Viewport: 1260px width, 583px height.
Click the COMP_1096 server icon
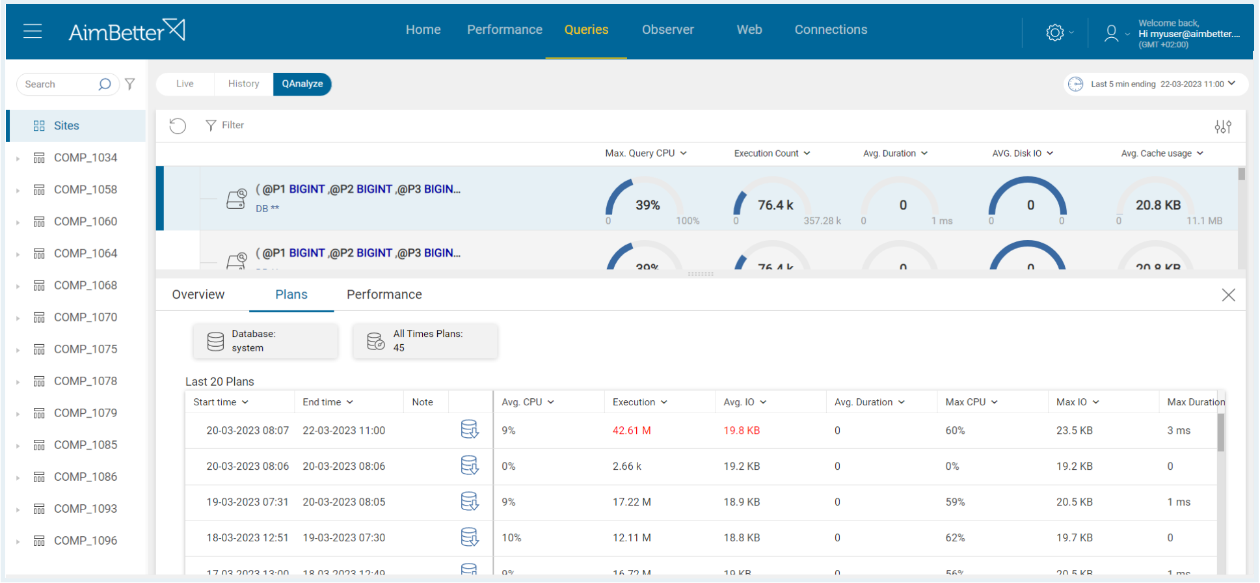point(39,540)
